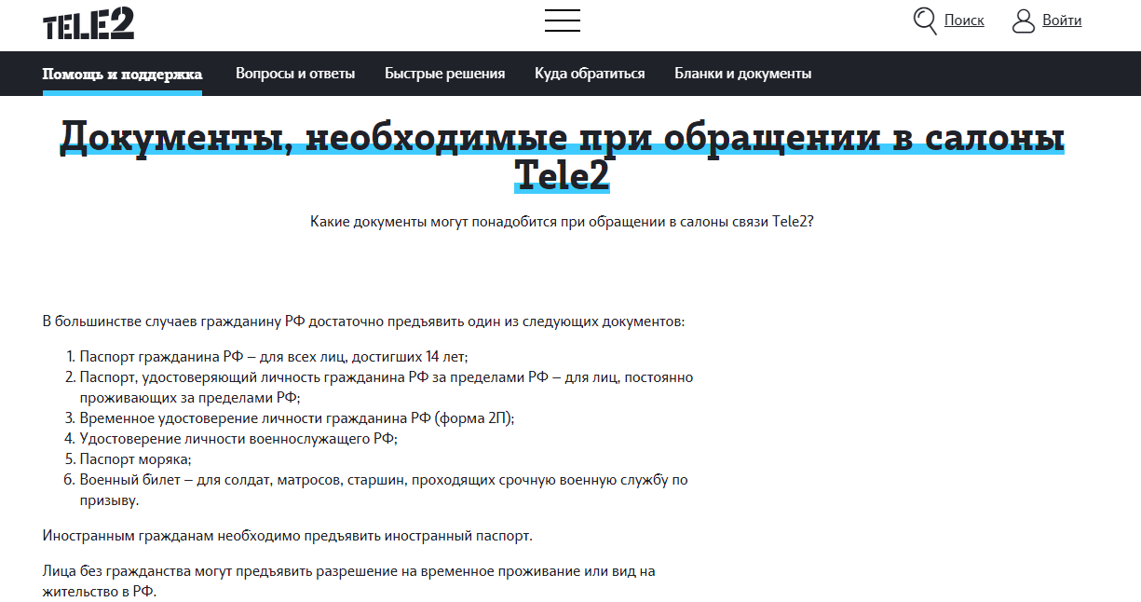Select list item about паспорт за пределами РФ

click(387, 388)
